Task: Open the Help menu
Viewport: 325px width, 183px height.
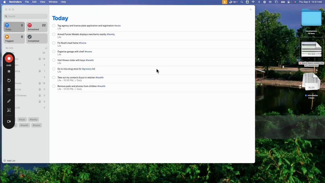Action: pos(63,2)
